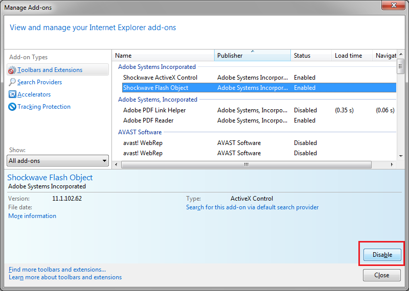Screen dimensions: 409x291
Task: Select Search Providers add-on type
Action: coord(40,82)
